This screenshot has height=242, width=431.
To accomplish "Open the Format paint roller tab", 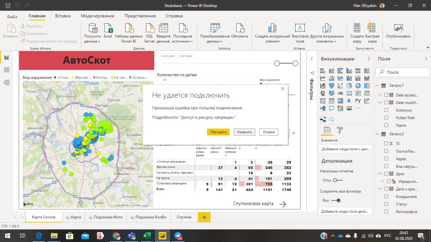I will tap(340, 130).
